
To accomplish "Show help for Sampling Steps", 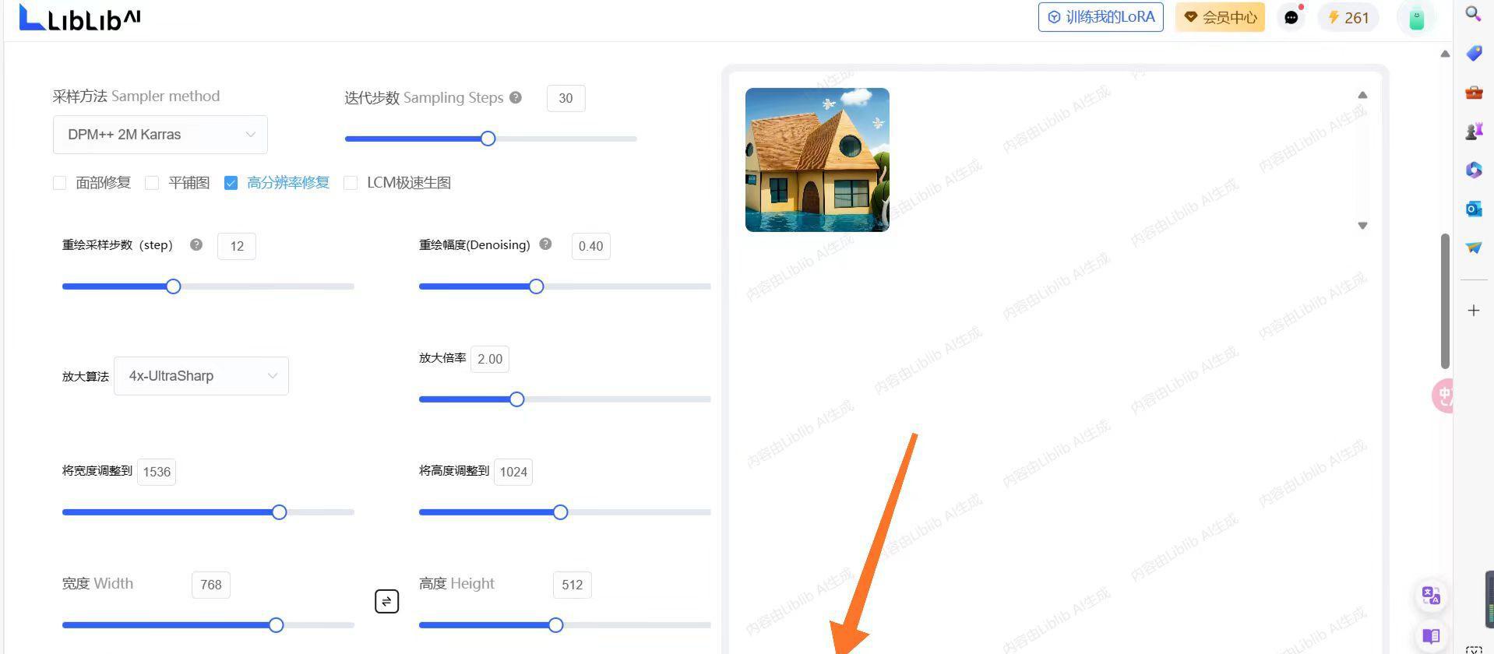I will tap(516, 97).
